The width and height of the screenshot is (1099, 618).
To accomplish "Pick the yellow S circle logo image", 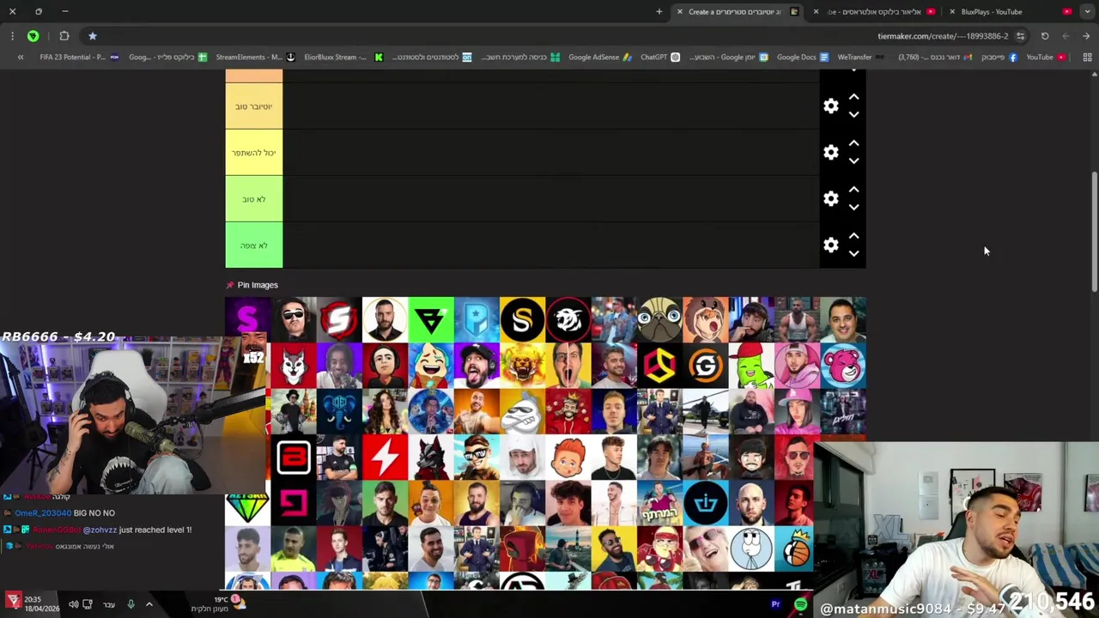I will coord(522,319).
